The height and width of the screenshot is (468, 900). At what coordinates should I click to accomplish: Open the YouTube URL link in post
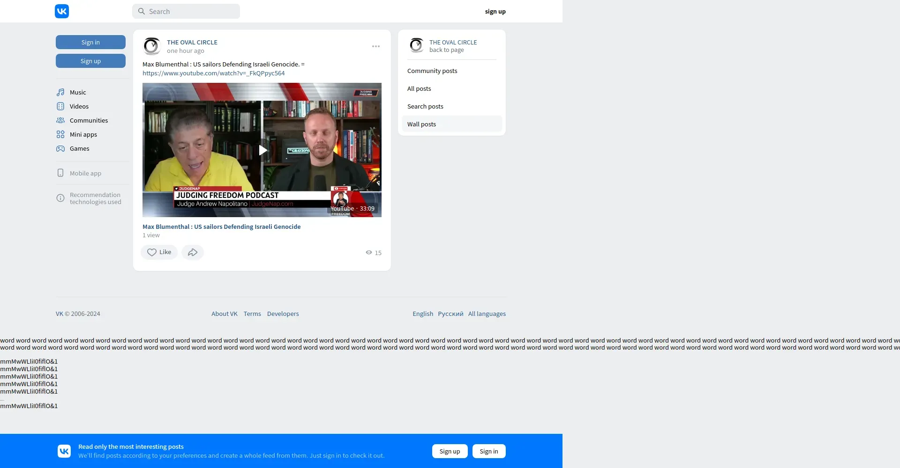coord(214,73)
